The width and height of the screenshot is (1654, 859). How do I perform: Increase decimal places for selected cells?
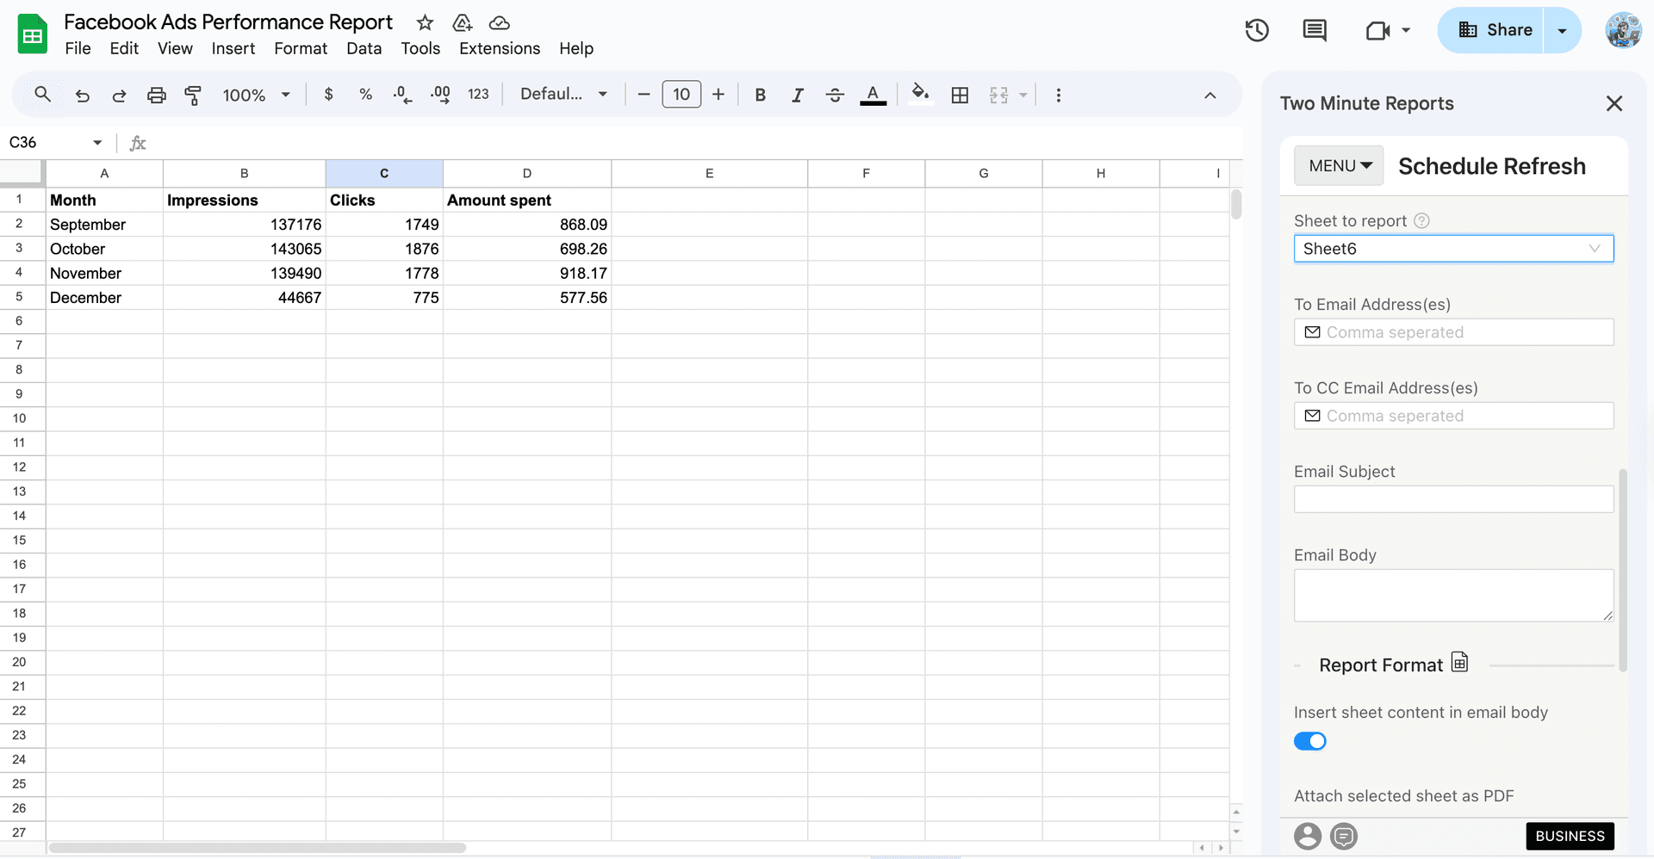pyautogui.click(x=439, y=95)
